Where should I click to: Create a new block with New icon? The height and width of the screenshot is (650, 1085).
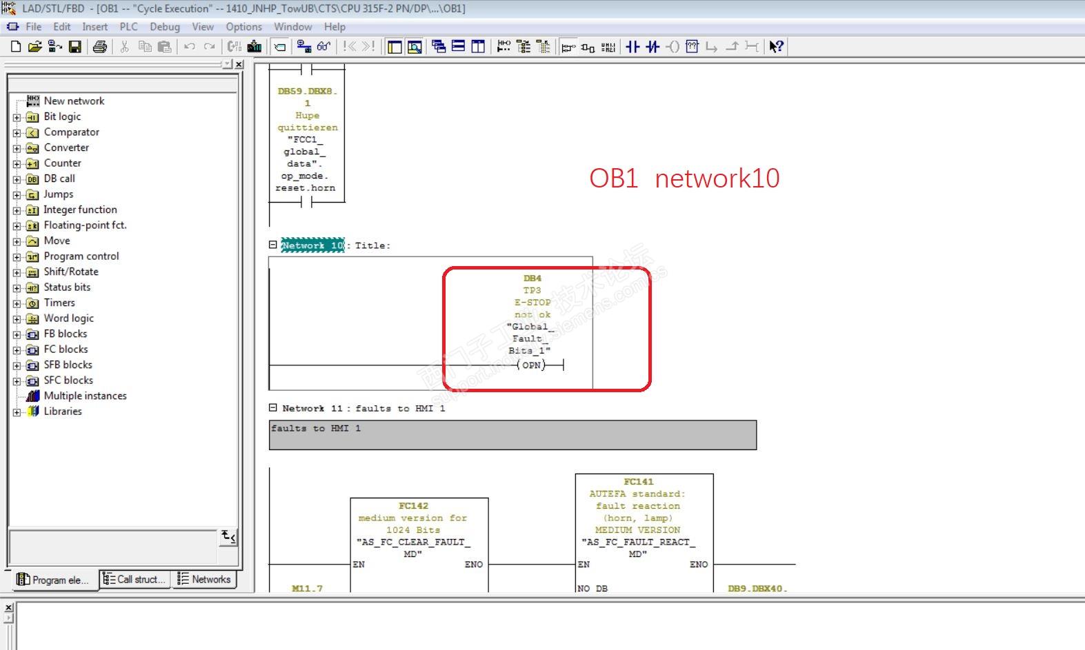16,47
